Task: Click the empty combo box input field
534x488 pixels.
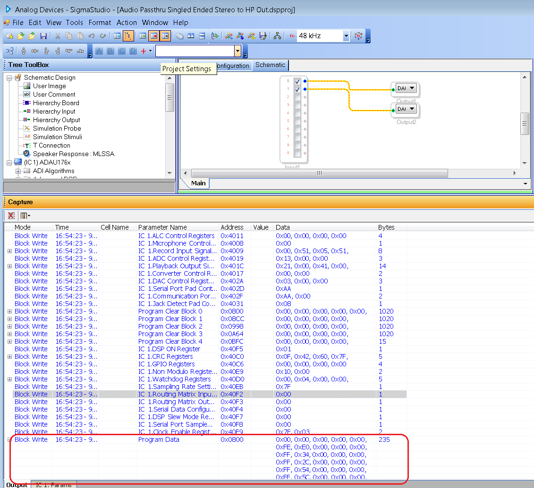Action: click(x=195, y=51)
